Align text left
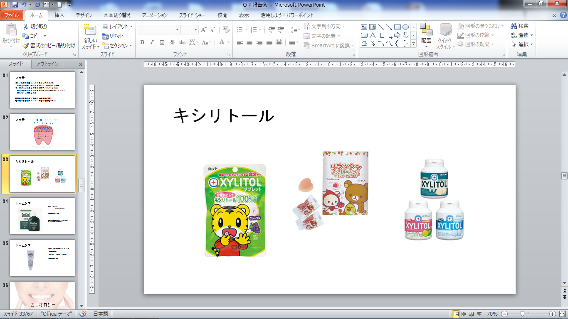Viewport: 568px width, 319px height. tap(240, 42)
